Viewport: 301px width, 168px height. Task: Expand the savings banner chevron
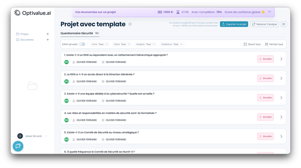pos(270,12)
